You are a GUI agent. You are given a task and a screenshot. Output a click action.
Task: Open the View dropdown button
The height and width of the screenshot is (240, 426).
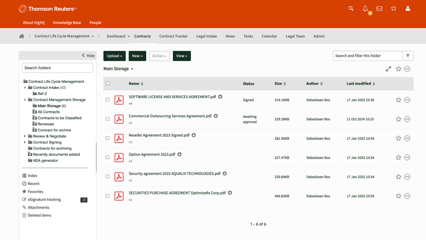tap(182, 56)
